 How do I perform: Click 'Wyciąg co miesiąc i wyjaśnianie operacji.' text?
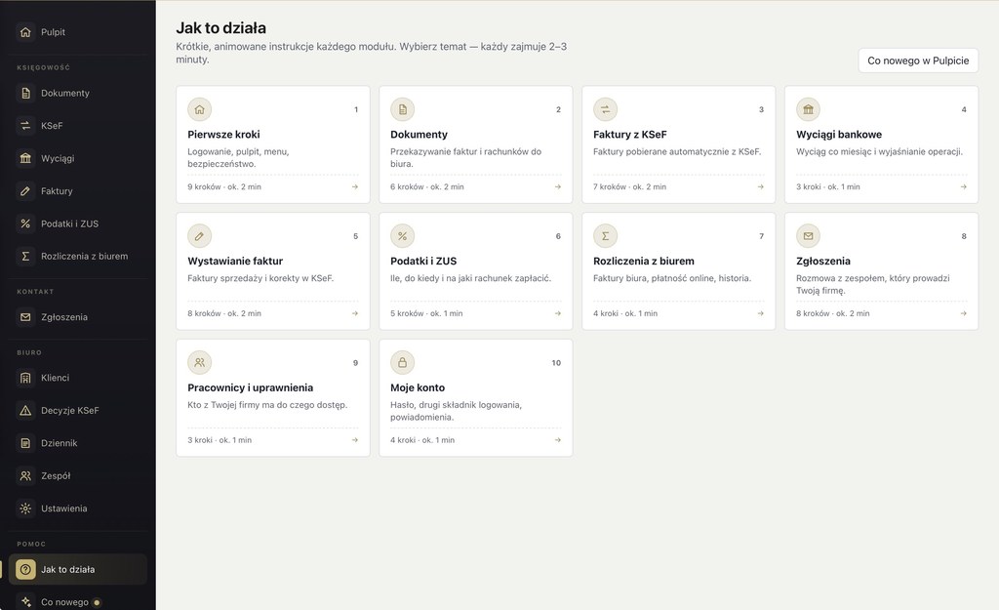pyautogui.click(x=879, y=151)
